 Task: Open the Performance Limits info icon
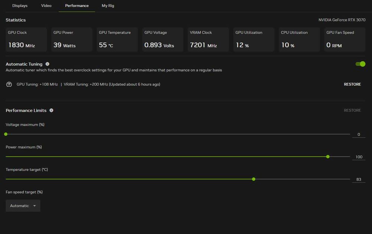pyautogui.click(x=51, y=110)
